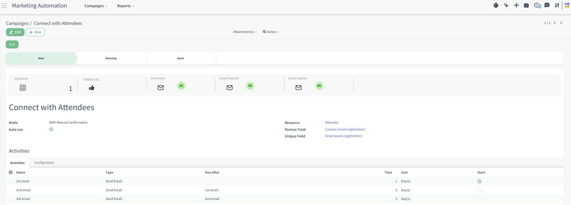Click the Email Sent envelope icon
The image size is (571, 205).
161,88
